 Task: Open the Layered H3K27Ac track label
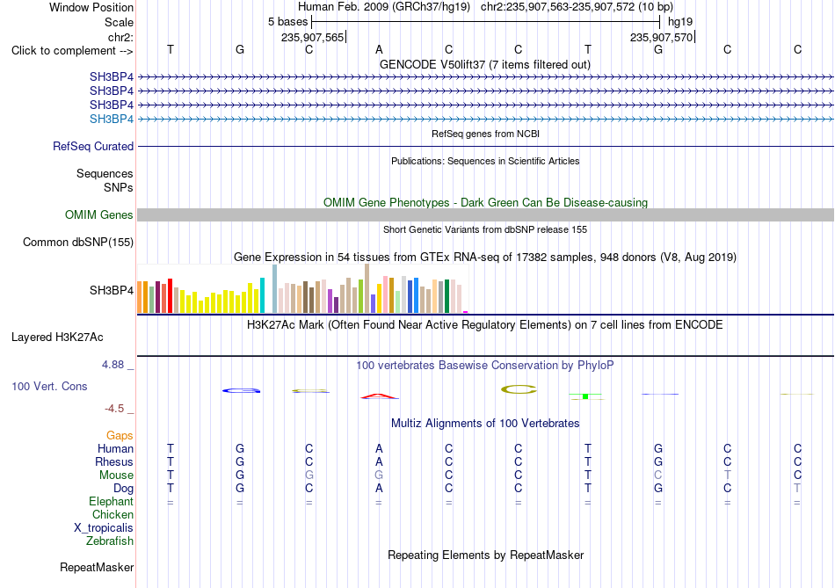pos(57,338)
